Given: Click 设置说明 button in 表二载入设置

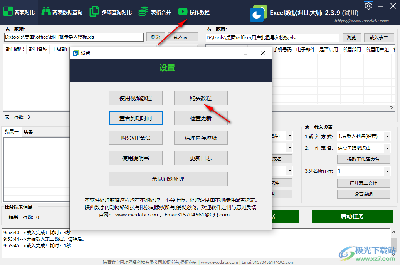Looking at the screenshot, I should (363, 195).
